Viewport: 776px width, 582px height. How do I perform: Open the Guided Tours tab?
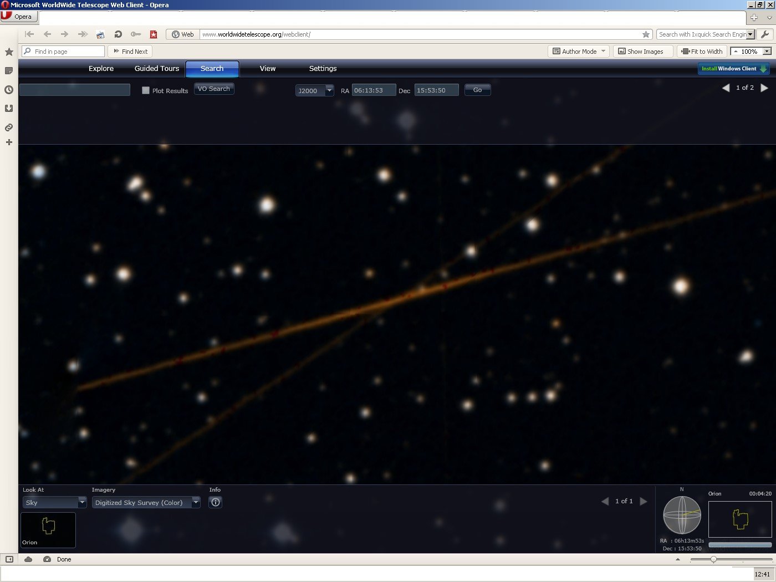click(157, 69)
